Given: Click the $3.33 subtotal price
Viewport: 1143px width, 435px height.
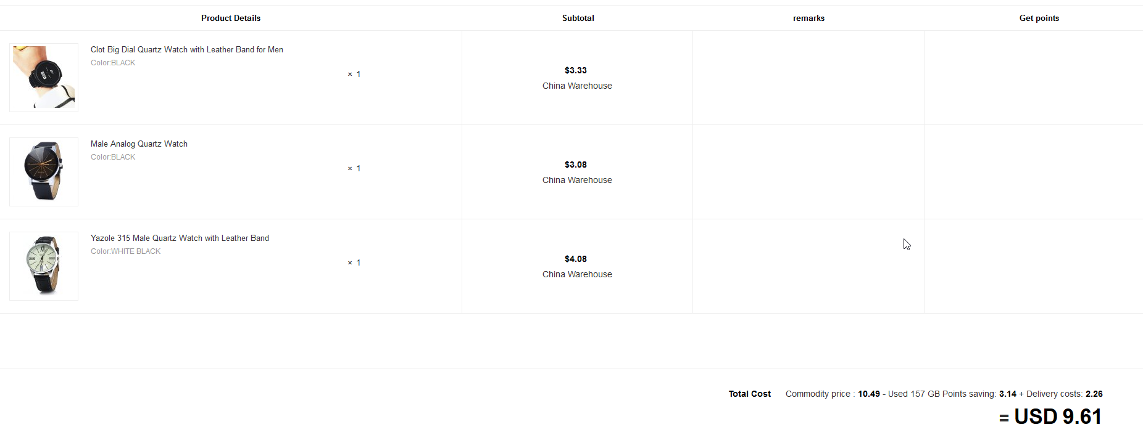Looking at the screenshot, I should 576,71.
